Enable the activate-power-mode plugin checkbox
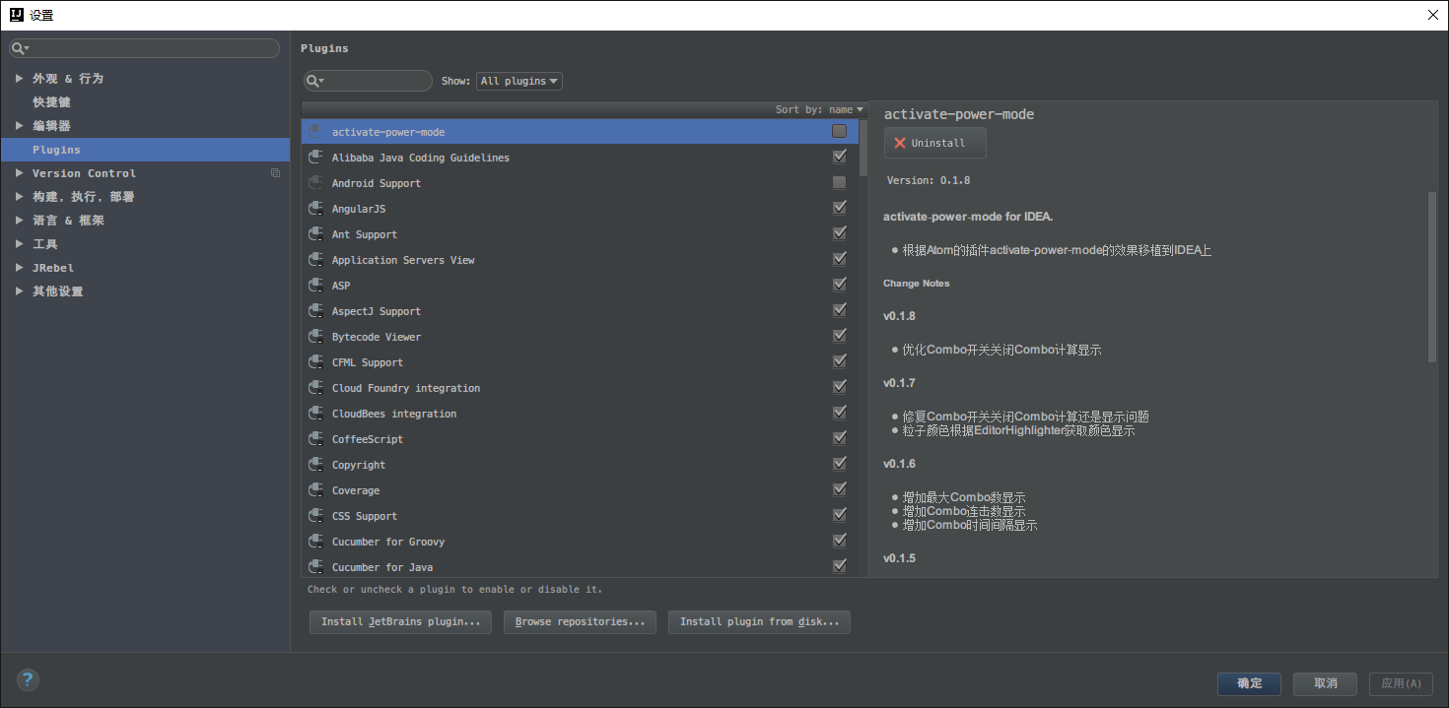Viewport: 1449px width, 708px height. coord(839,131)
